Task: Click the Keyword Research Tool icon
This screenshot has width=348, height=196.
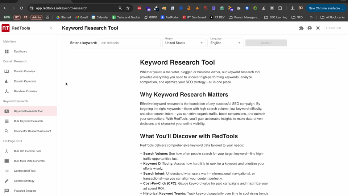Action: pos(7,111)
